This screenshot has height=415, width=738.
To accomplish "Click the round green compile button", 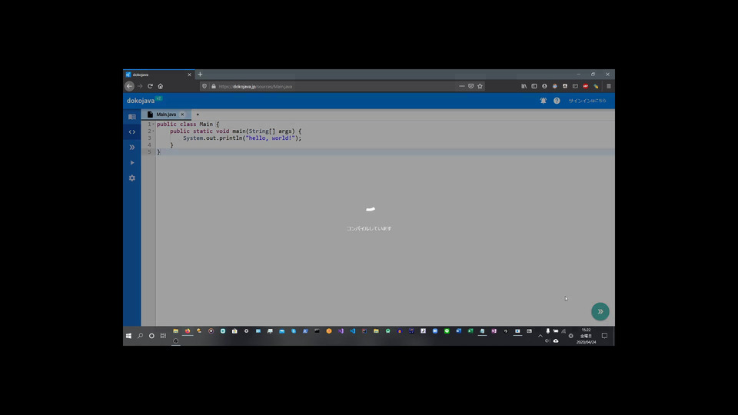I will [600, 311].
